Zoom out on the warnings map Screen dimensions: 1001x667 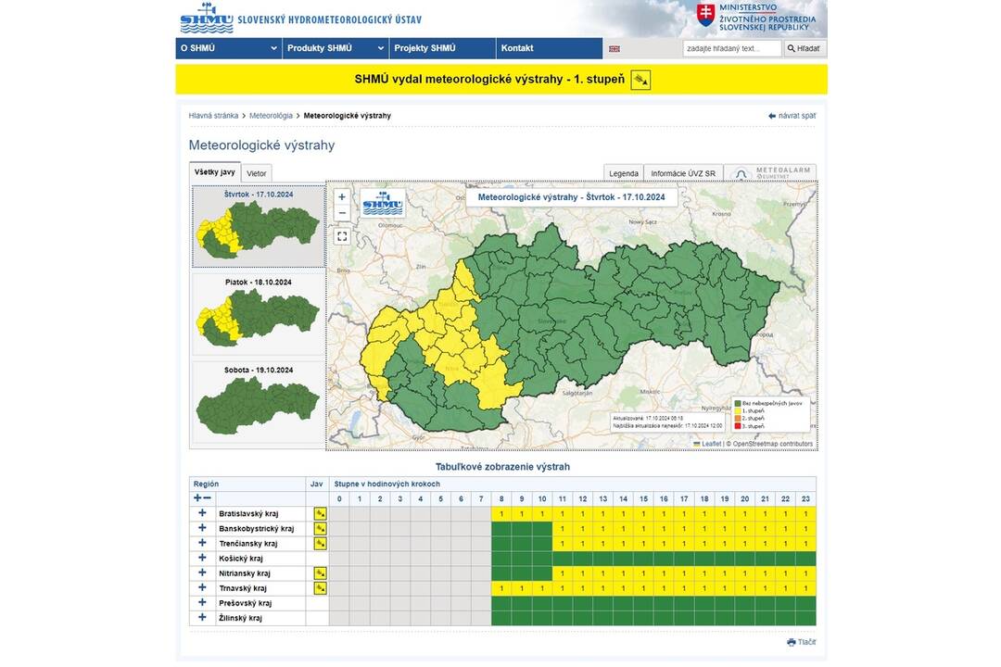tap(342, 213)
